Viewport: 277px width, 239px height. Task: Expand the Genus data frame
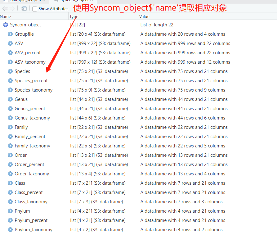pyautogui.click(x=10, y=99)
